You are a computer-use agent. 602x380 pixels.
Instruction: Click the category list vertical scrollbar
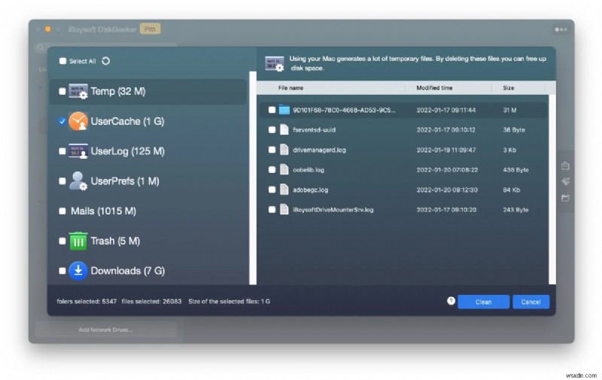pyautogui.click(x=253, y=178)
